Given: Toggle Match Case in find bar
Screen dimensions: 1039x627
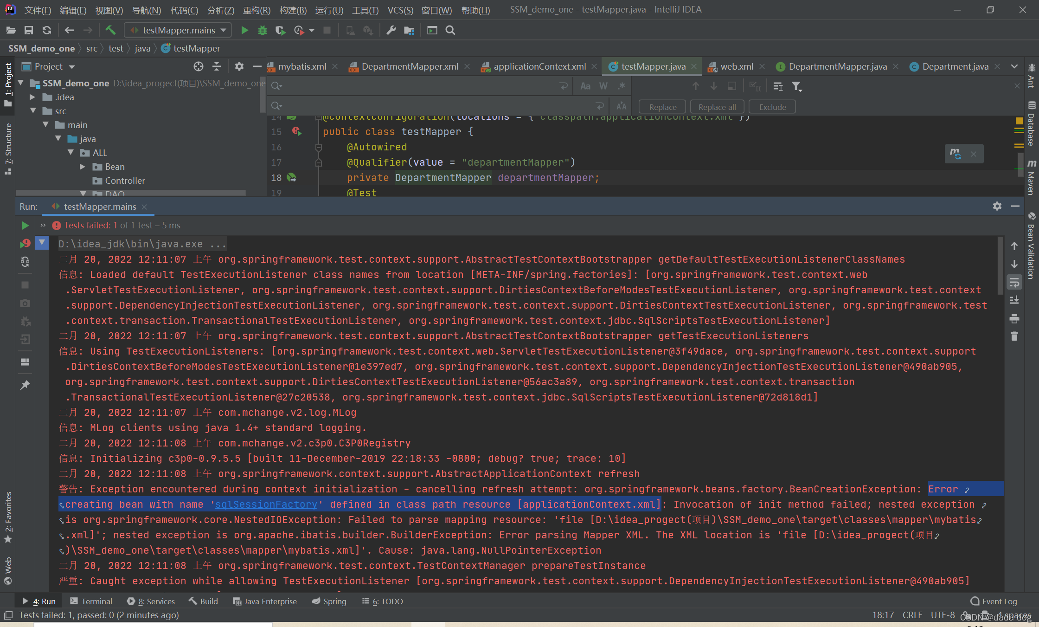Looking at the screenshot, I should [x=585, y=86].
